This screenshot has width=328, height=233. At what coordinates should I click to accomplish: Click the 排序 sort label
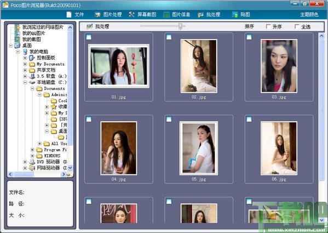(x=249, y=26)
